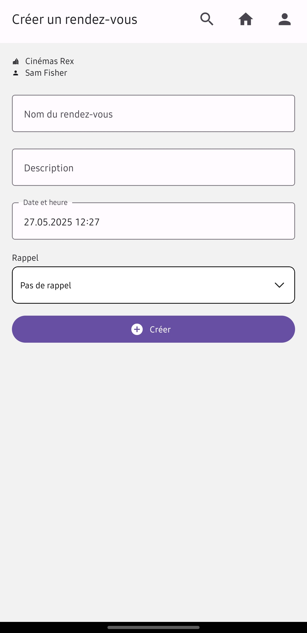This screenshot has height=633, width=307.
Task: Open the user profile icon in header
Action: point(285,19)
